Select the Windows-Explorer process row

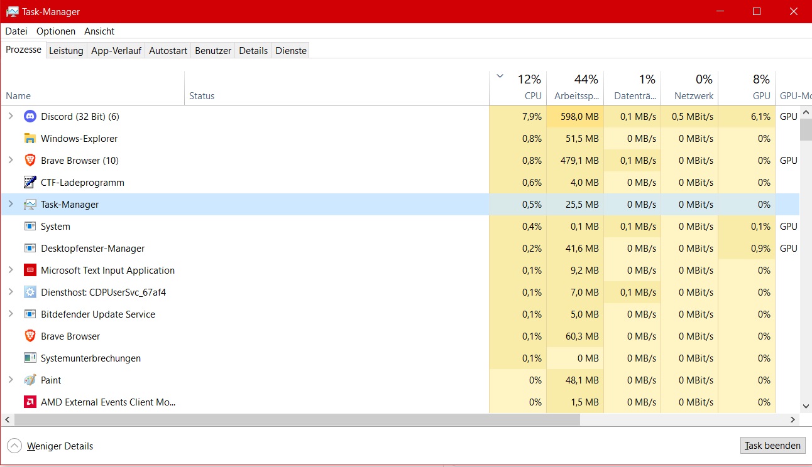400,138
